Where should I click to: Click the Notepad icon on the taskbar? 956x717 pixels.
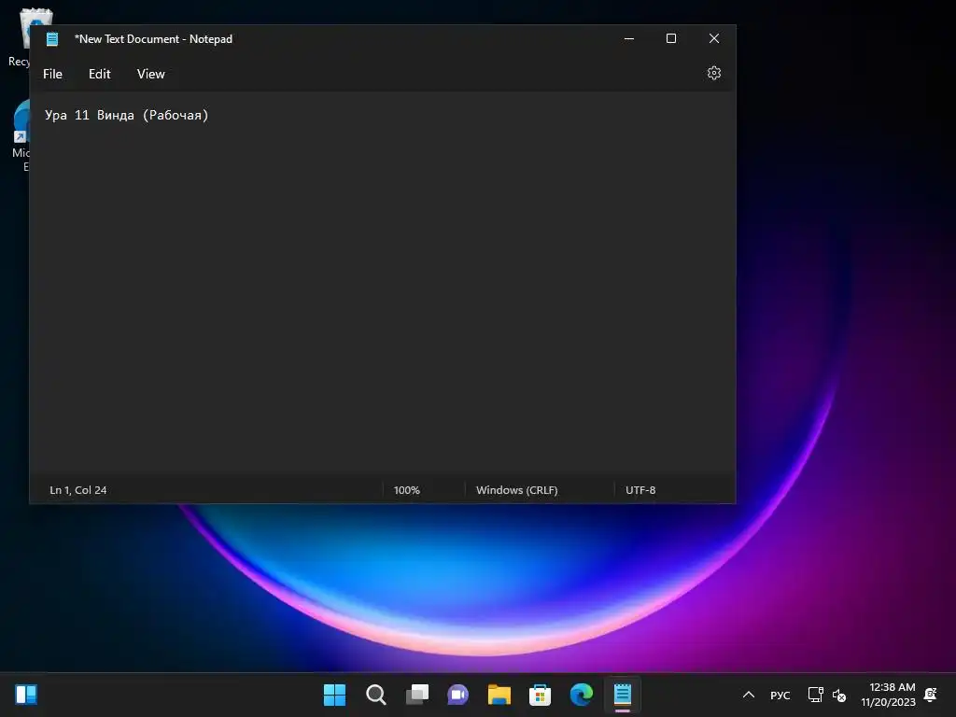coord(623,695)
